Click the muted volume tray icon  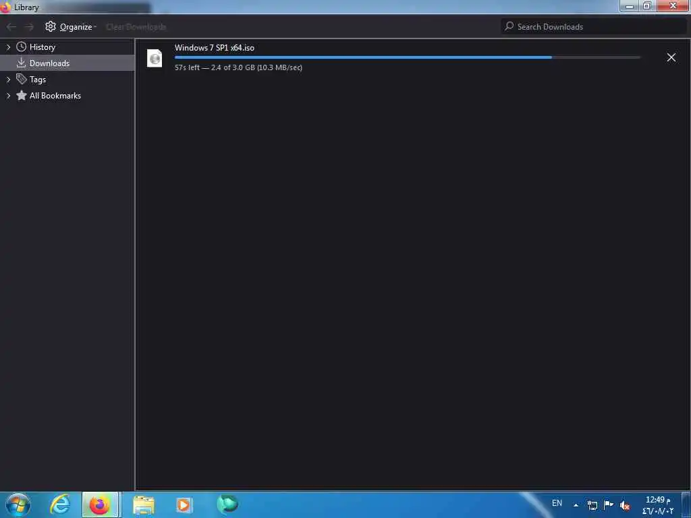point(624,506)
